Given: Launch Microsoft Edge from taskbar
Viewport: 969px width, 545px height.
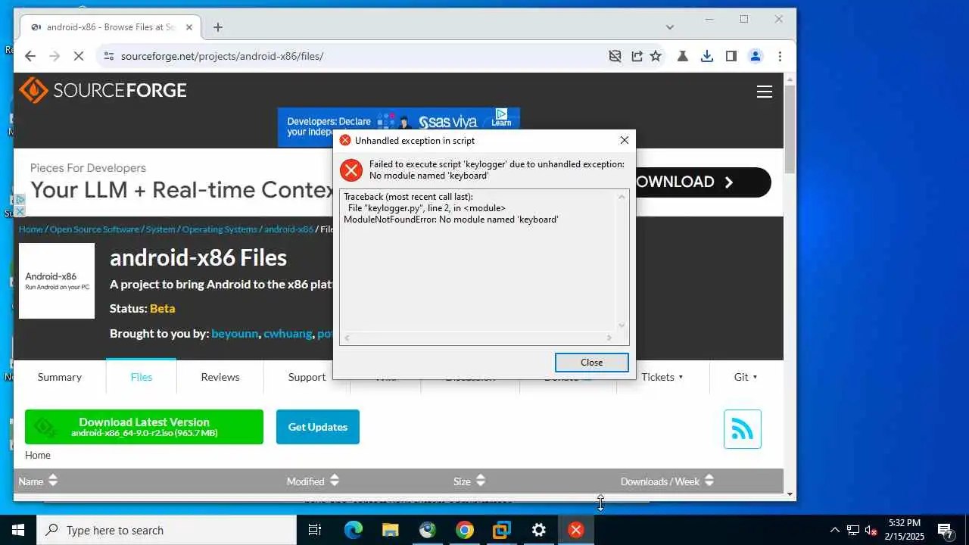Looking at the screenshot, I should 354,530.
